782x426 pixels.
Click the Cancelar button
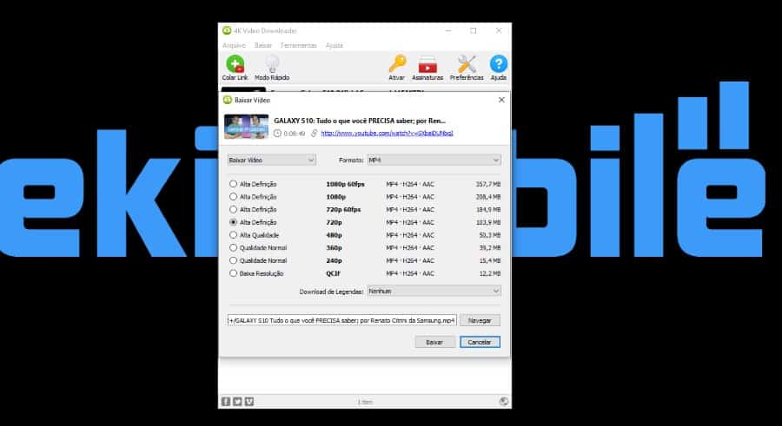[480, 343]
